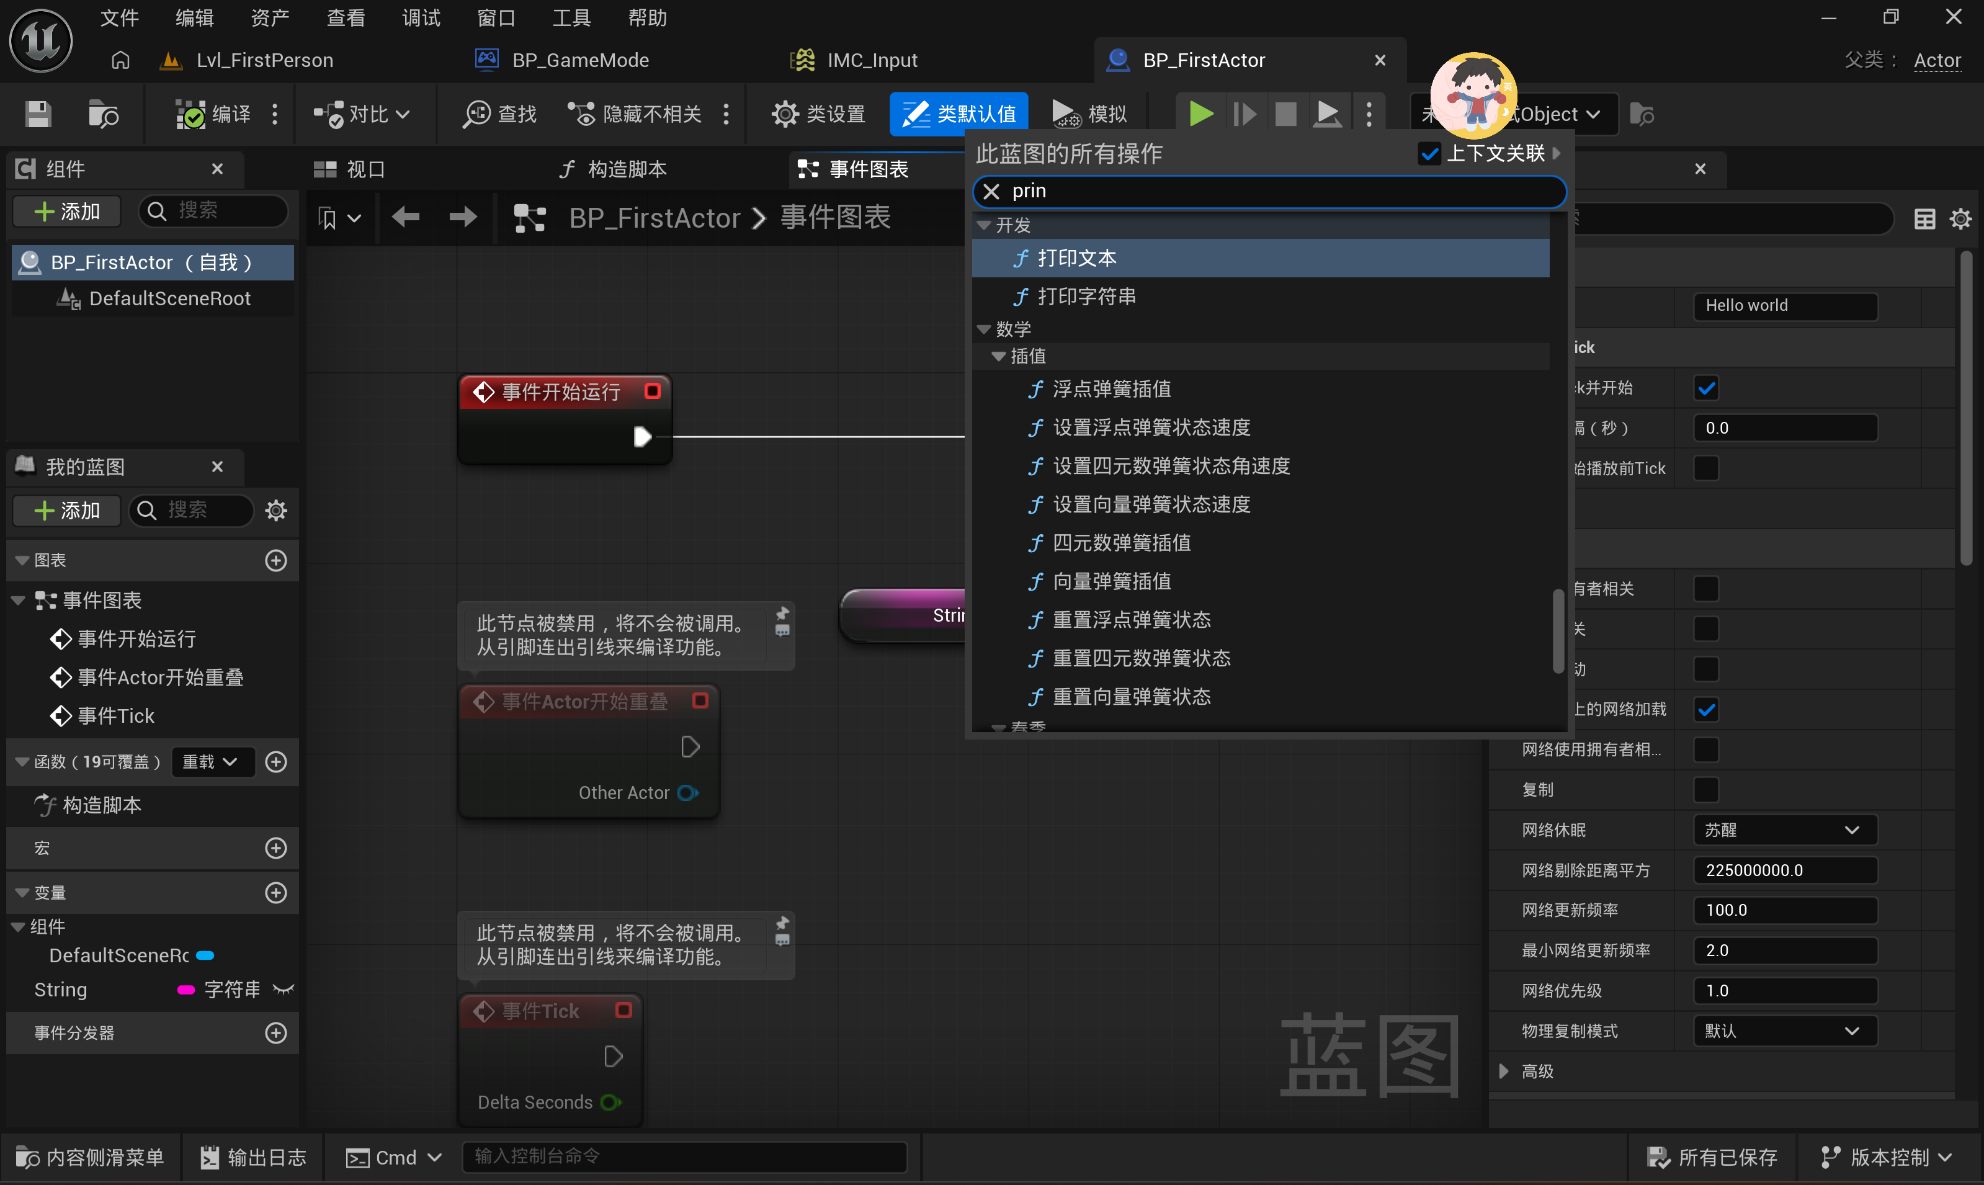Screen dimensions: 1984x1185
Task: Open the 调试 menu
Action: tap(421, 17)
